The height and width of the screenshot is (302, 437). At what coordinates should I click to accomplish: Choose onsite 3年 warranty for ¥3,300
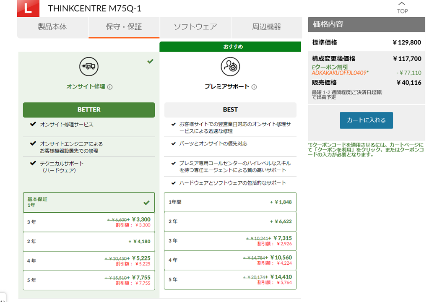89,222
